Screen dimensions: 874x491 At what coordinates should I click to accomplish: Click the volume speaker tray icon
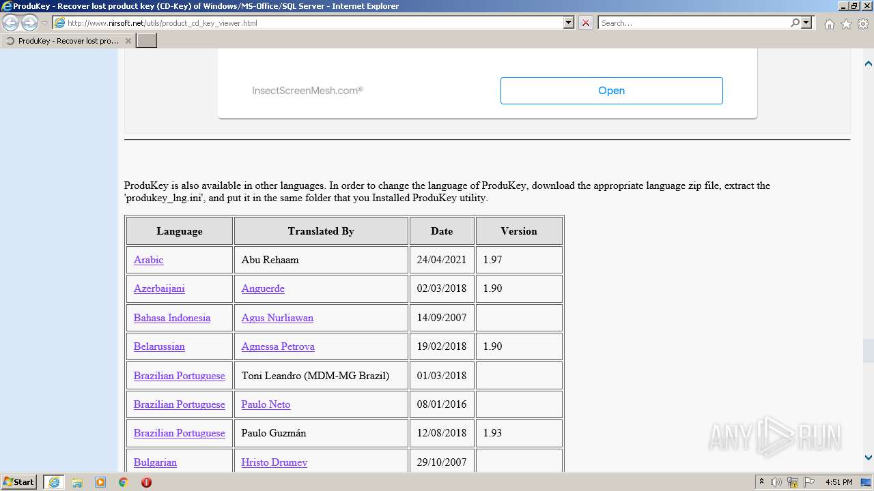coord(776,482)
